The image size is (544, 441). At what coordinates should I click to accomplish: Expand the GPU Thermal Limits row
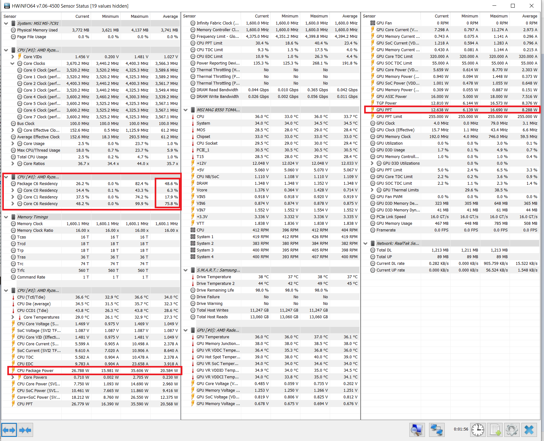372,190
